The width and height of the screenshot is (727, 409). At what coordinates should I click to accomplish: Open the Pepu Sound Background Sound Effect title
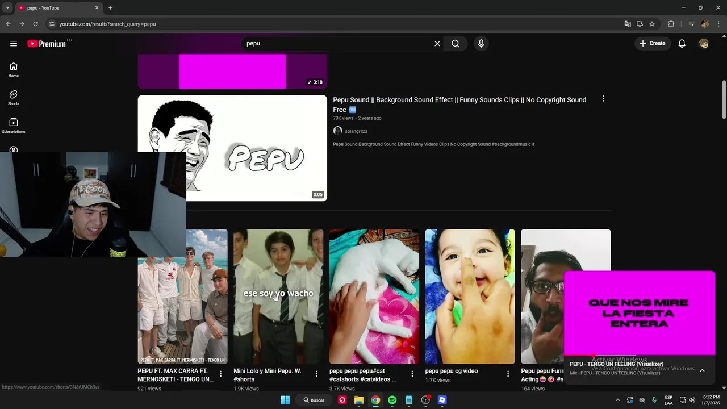coord(459,105)
